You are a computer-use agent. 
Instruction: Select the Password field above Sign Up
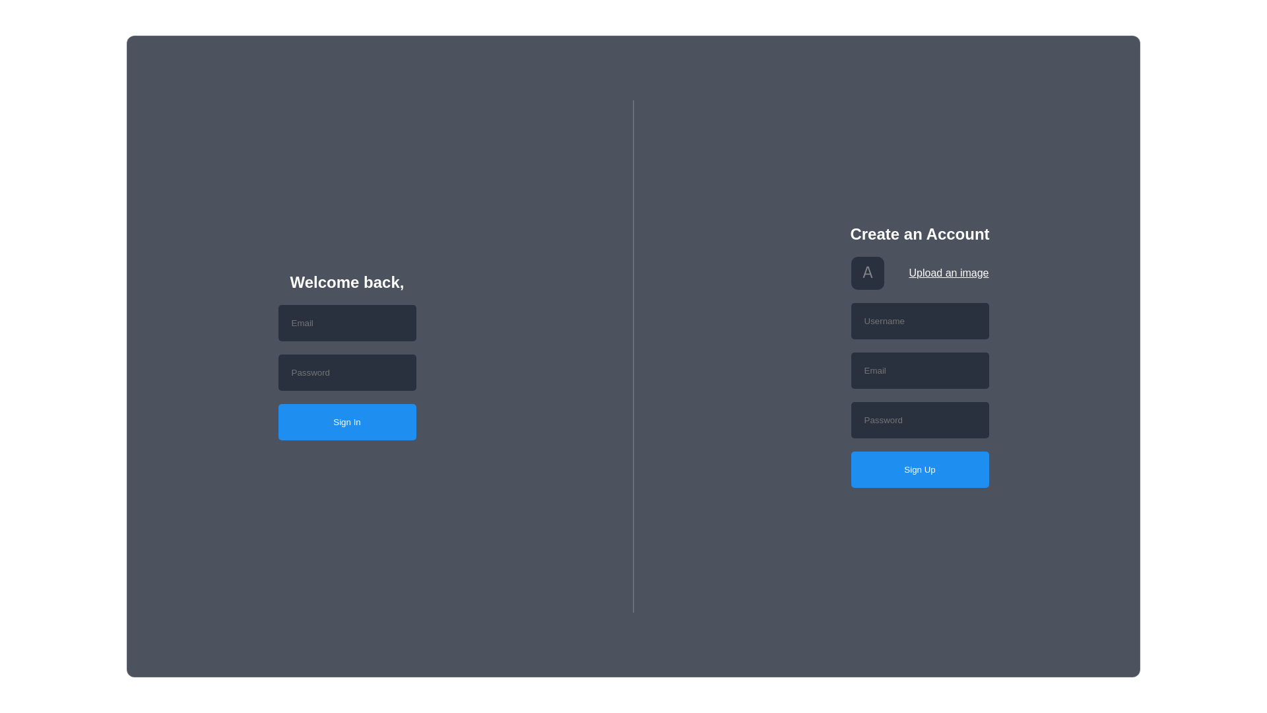919,420
